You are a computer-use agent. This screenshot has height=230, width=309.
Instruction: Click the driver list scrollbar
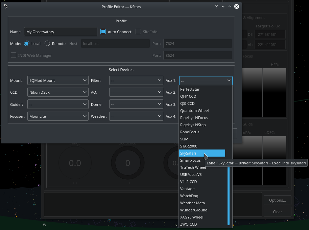click(229, 195)
